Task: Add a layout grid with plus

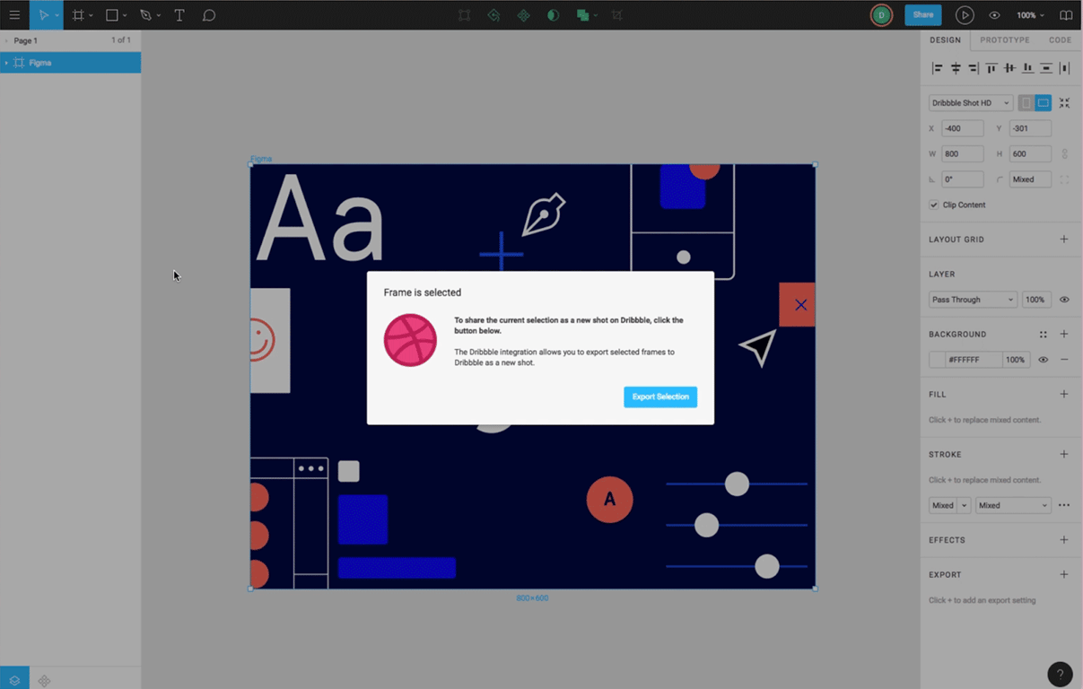Action: (1063, 240)
